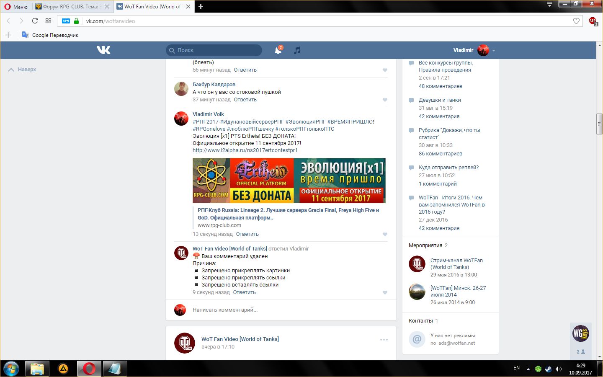The image size is (603, 377).
Task: Open Opera Меню button
Action: click(x=16, y=7)
